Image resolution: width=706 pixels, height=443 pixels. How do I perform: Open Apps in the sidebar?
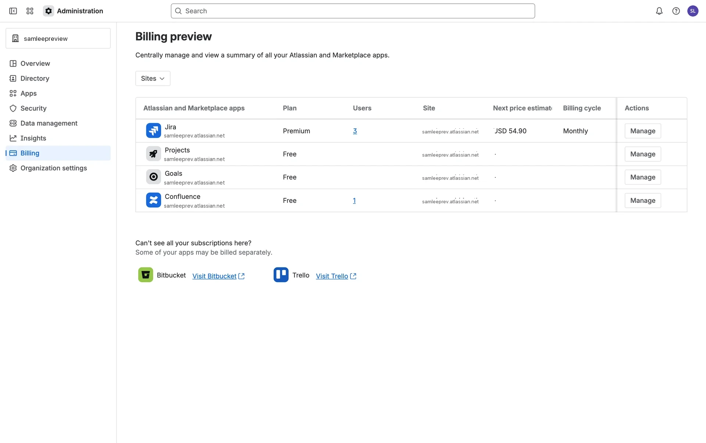[58, 93]
